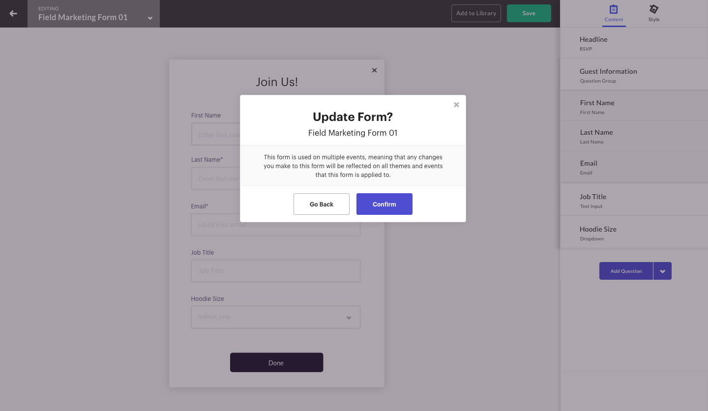Expand the Field Marketing Form 01 title dropdown
The height and width of the screenshot is (411, 708).
click(x=150, y=18)
